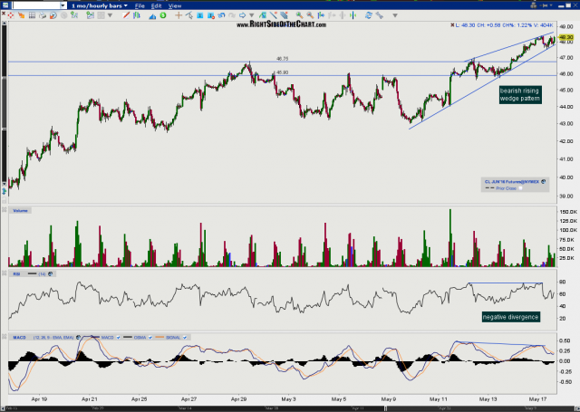Click the blue text annotation icon
580x412 pixels.
(199, 15)
